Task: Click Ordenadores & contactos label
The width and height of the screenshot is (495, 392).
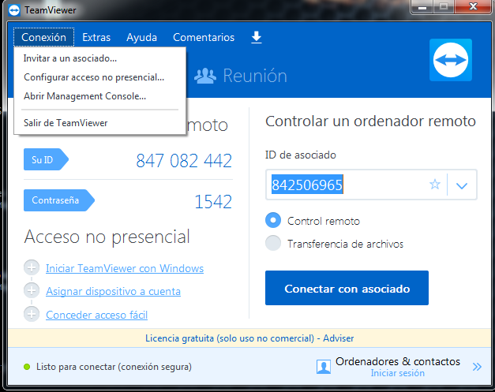Action: 398,361
